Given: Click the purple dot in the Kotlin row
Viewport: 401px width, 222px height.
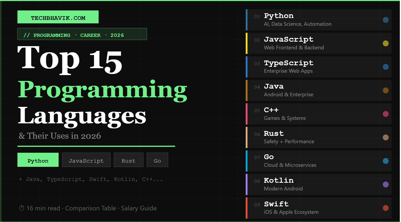Looking at the screenshot, I should coord(386,185).
